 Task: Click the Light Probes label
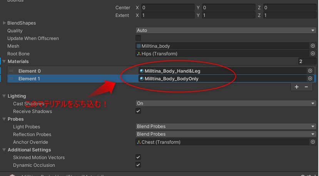click(27, 127)
